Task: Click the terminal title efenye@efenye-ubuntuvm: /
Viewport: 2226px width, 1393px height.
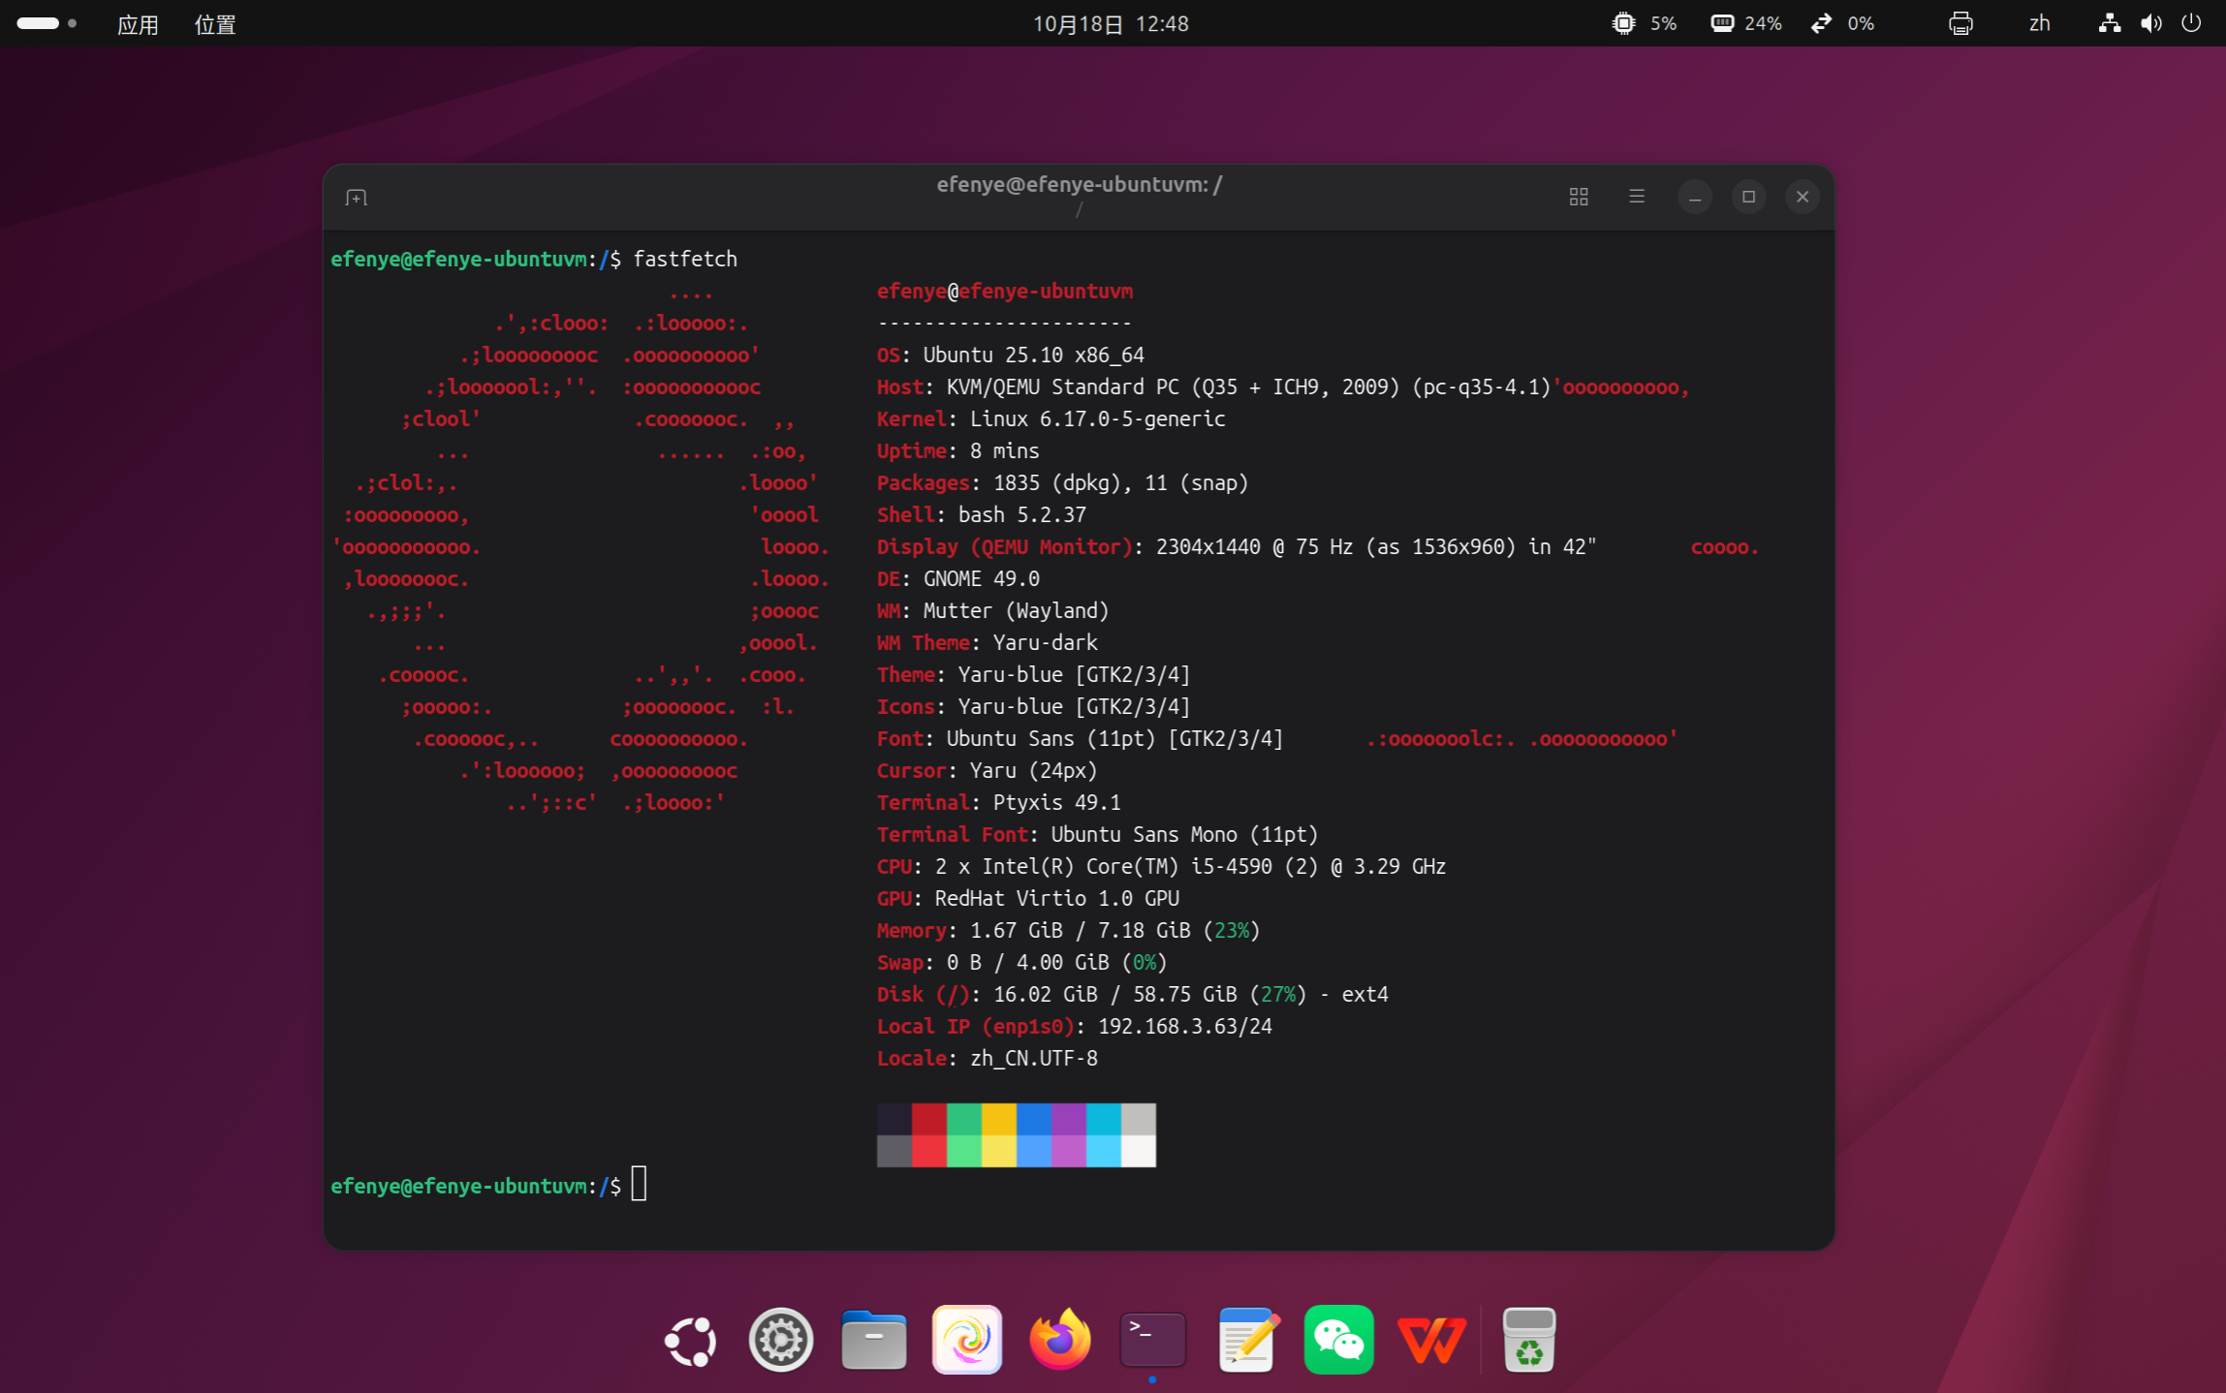Action: pos(1079,184)
